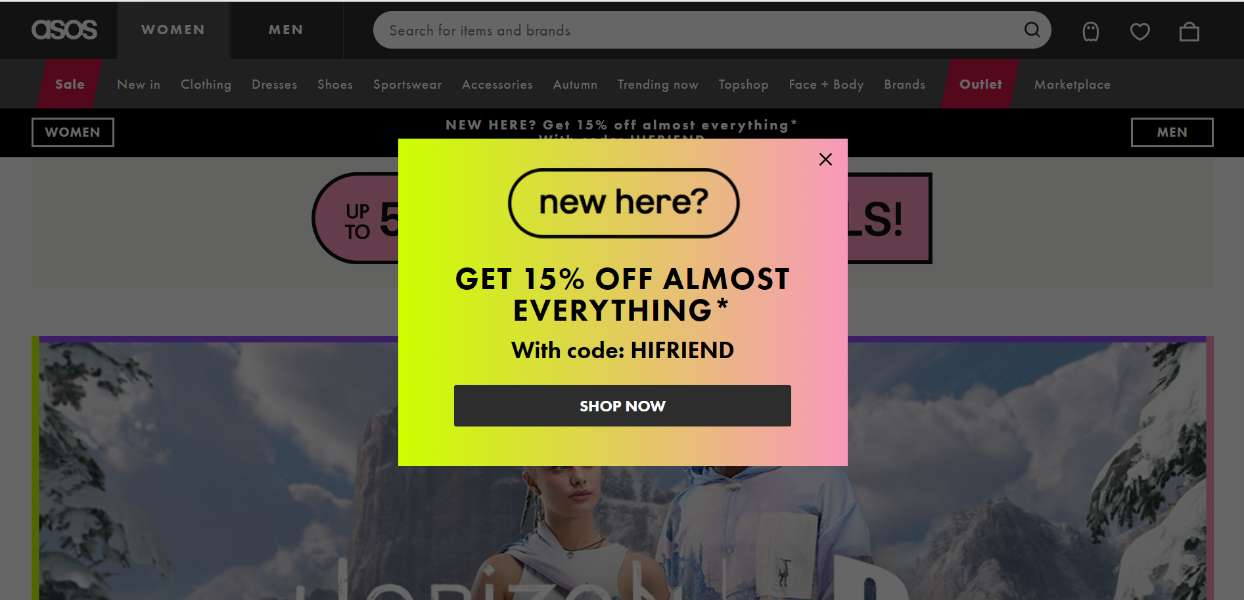Open the New in menu

[x=139, y=84]
